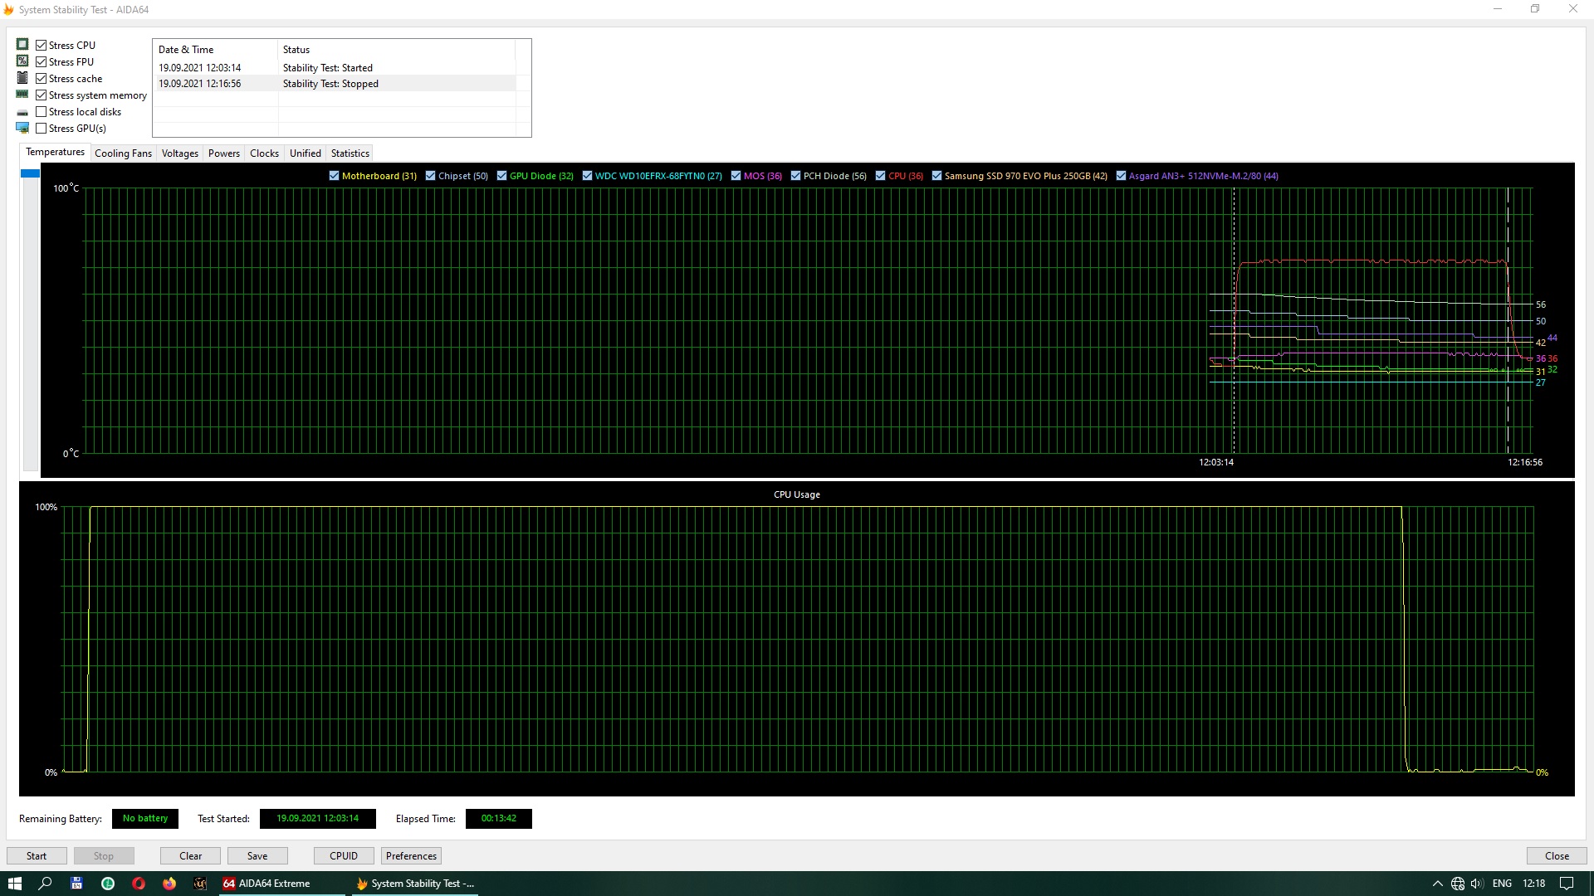Click the blue graph scale slider
Screen dimensions: 1594x896
(30, 173)
